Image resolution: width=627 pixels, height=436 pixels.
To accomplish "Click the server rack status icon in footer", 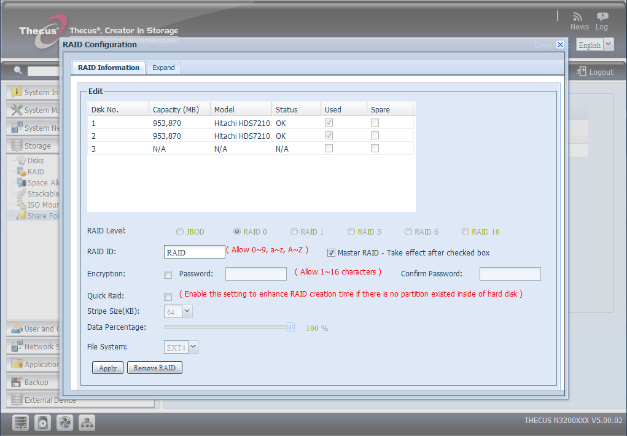I will point(20,422).
